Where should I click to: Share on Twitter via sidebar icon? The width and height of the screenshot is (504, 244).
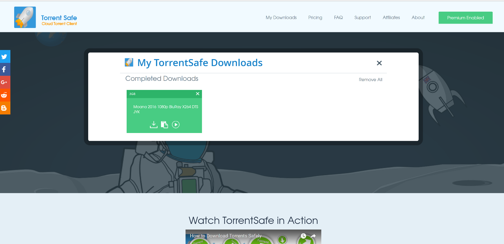point(4,57)
